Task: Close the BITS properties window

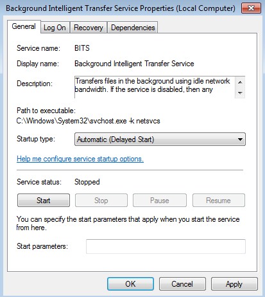Action: [251, 8]
